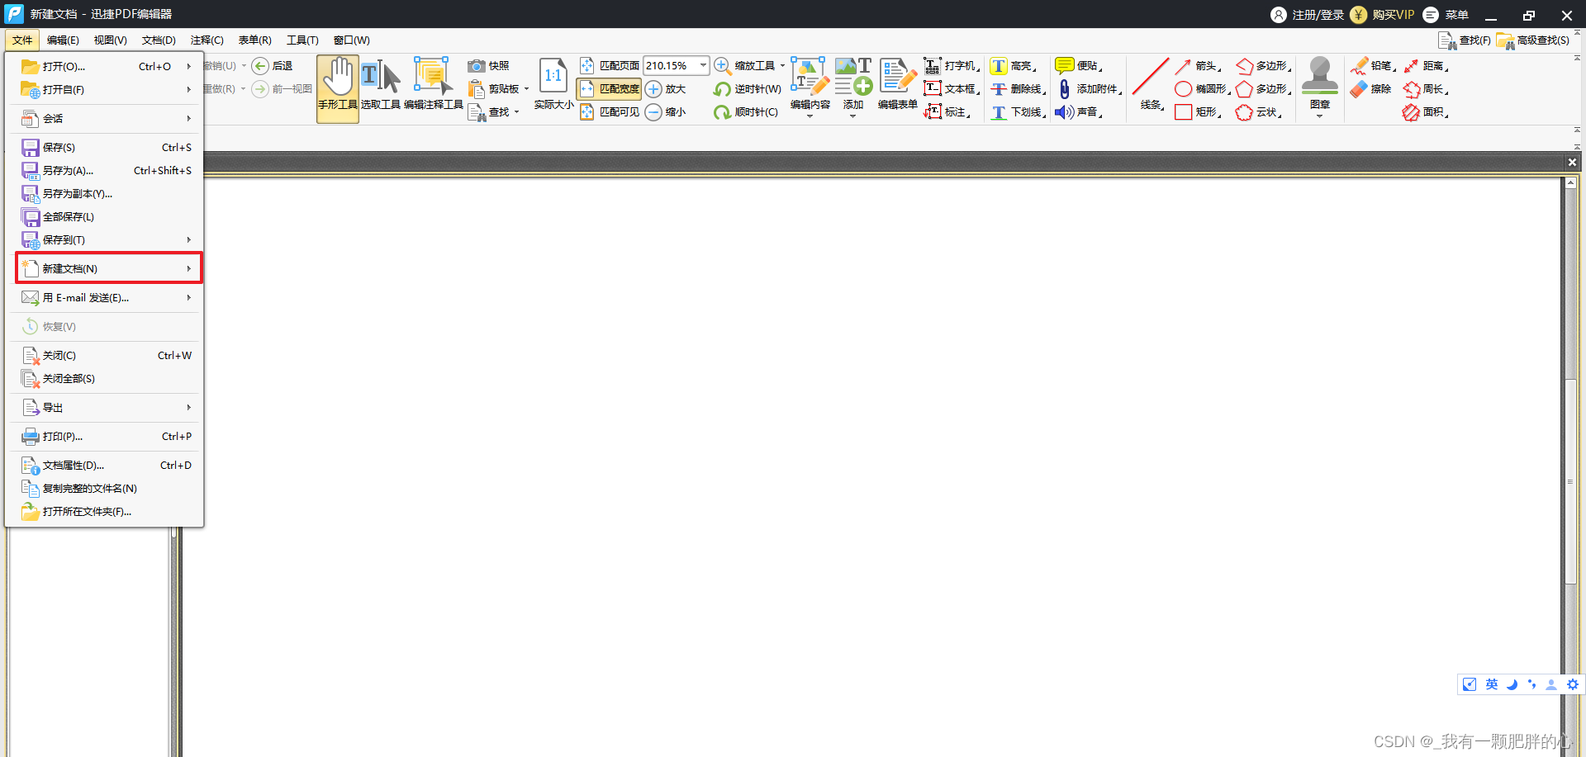This screenshot has height=757, width=1586.
Task: Open the zoom percentage dropdown showing 210.15%
Action: coord(703,65)
